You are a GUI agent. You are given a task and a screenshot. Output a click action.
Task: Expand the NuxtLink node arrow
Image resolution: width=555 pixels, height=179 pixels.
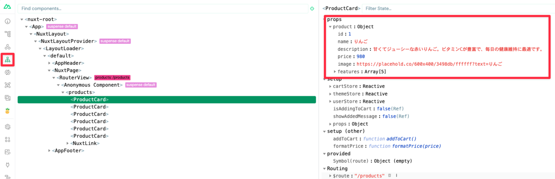coord(68,143)
